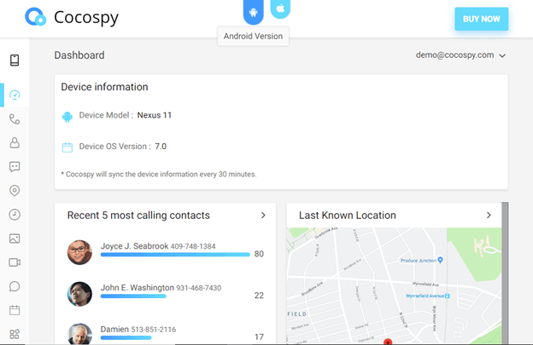Screen dimensions: 533x345
Task: Click Damien's call count bar
Action: pyautogui.click(x=126, y=338)
